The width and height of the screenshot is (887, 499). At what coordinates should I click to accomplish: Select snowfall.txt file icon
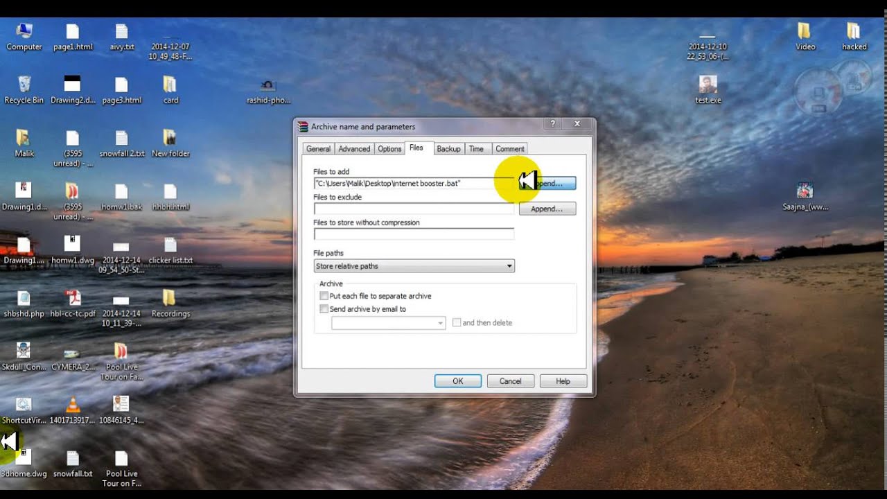tap(73, 464)
